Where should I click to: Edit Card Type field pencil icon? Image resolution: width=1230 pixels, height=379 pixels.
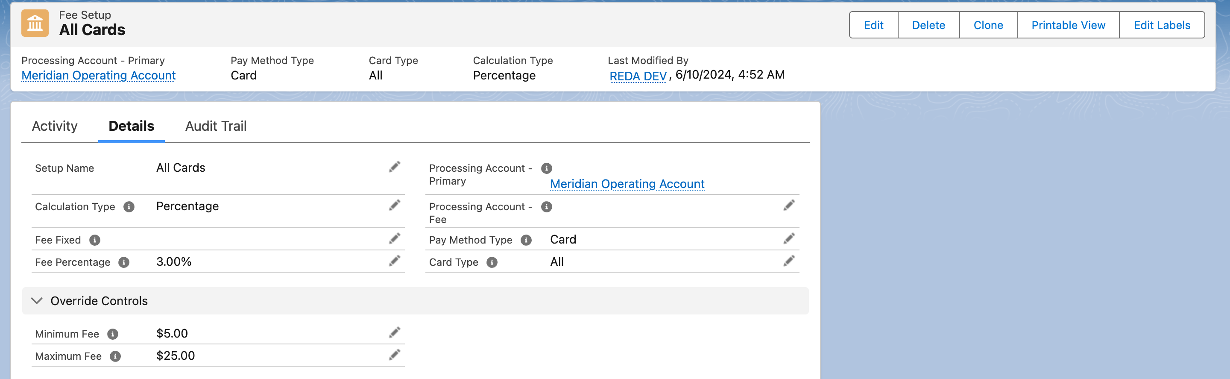click(789, 261)
